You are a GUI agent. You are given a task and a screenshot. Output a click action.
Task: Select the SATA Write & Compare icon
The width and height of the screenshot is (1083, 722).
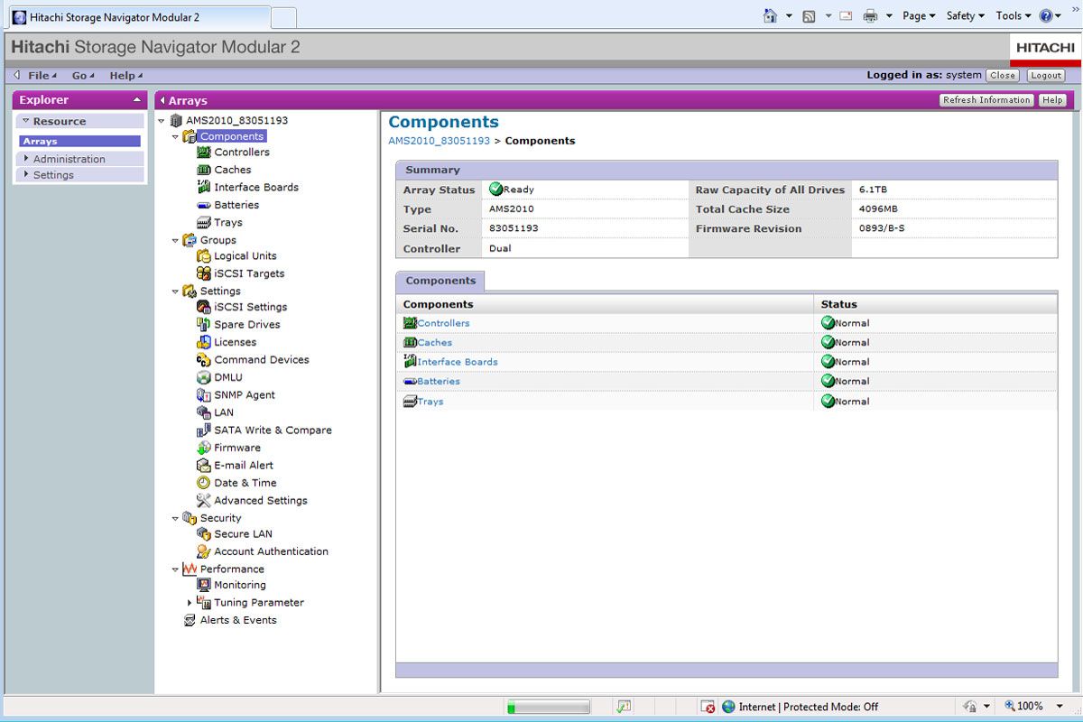coord(204,430)
